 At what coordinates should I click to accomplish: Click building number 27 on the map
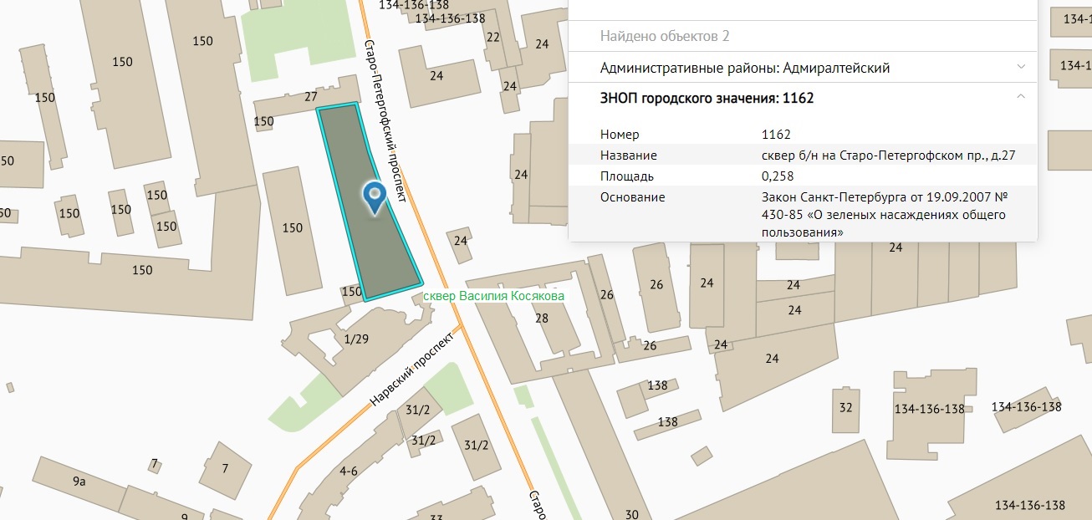[x=311, y=96]
